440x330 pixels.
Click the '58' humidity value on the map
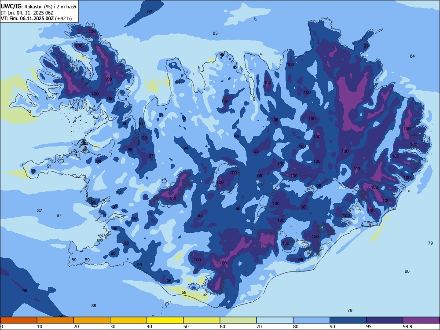(184, 293)
